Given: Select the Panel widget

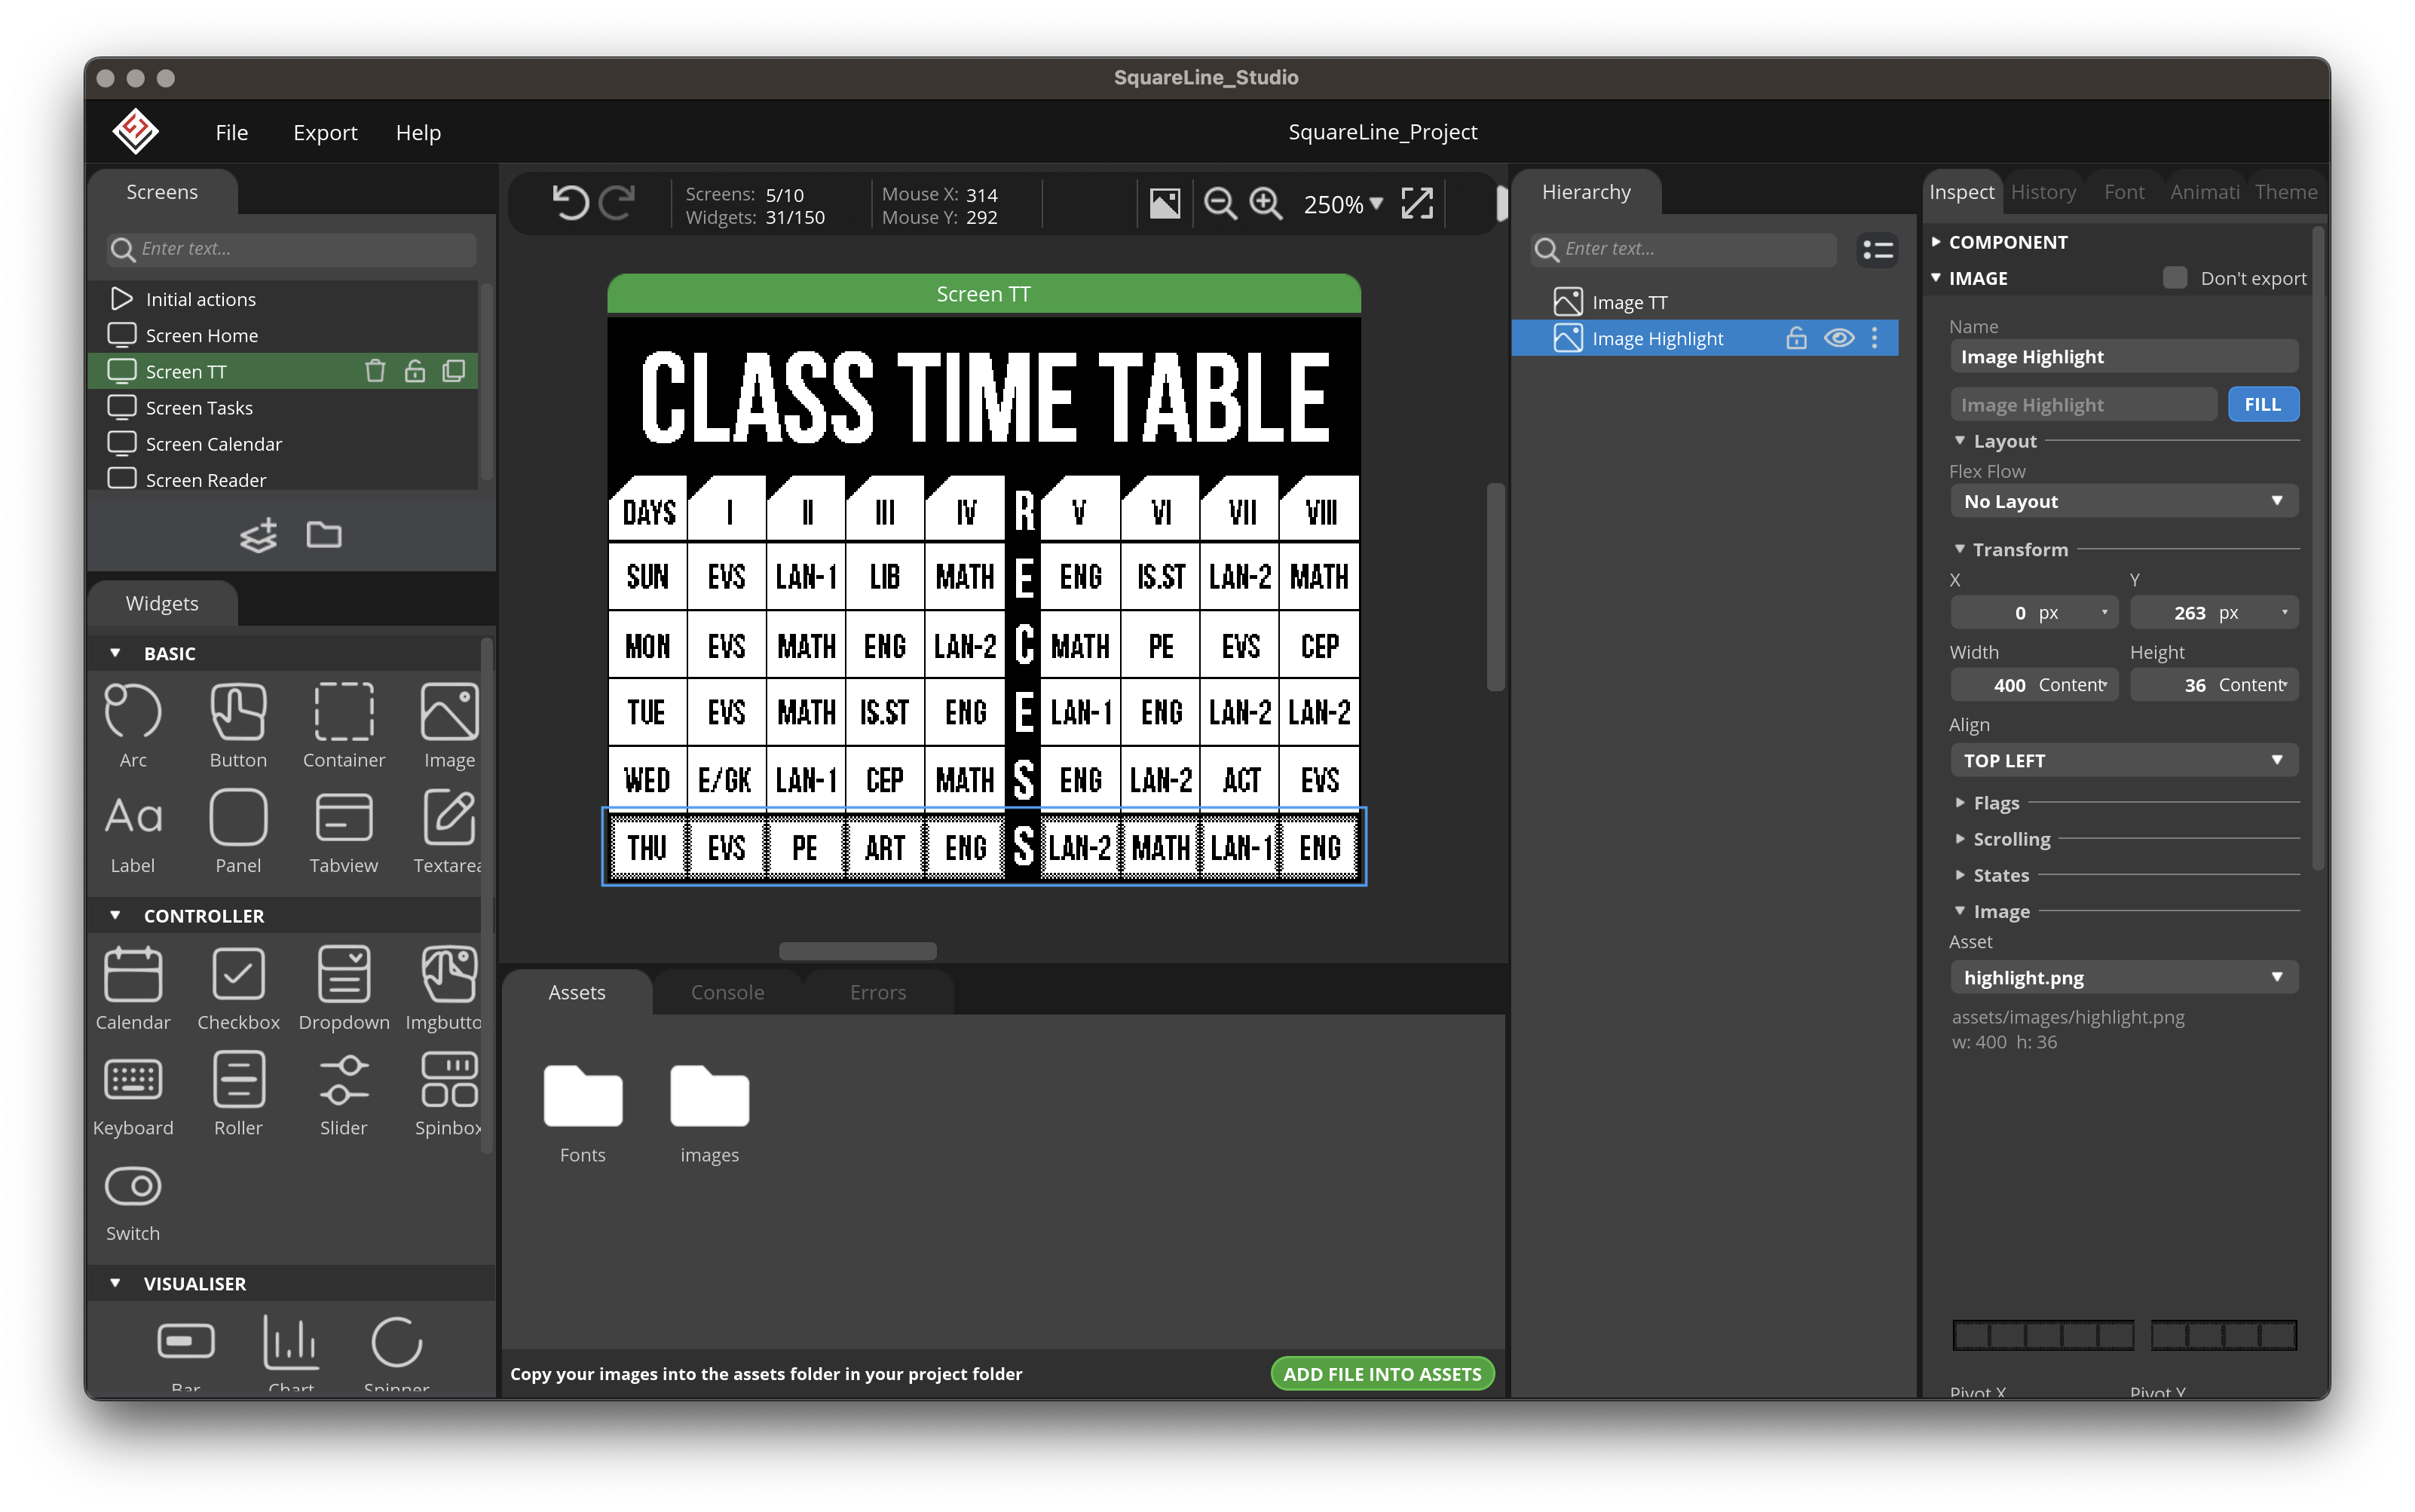Looking at the screenshot, I should 238,831.
